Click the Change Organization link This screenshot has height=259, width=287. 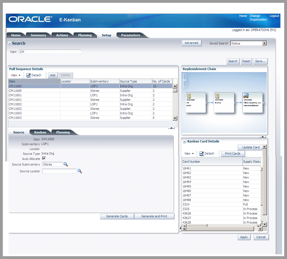tap(258, 18)
